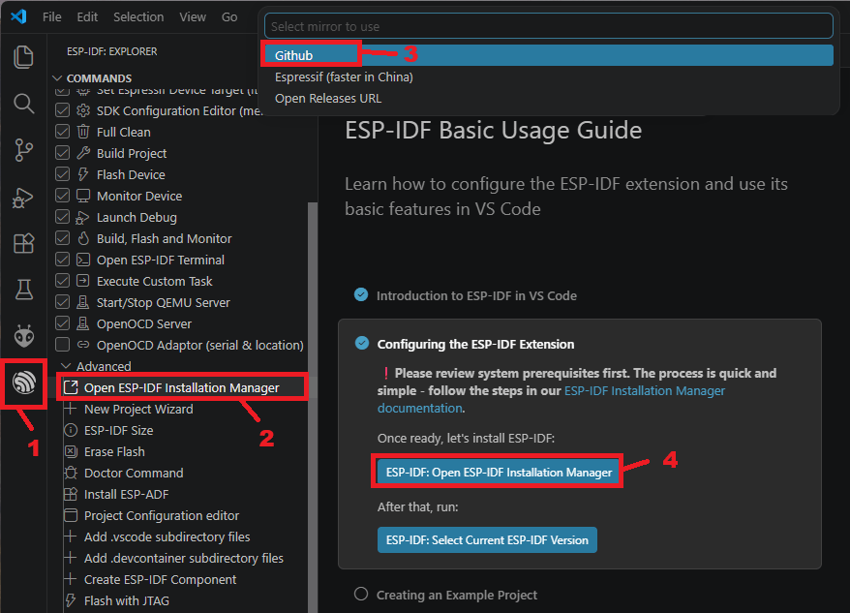Image resolution: width=850 pixels, height=613 pixels.
Task: Click the icon of Start/Stop QEMU Server
Action: tap(83, 302)
